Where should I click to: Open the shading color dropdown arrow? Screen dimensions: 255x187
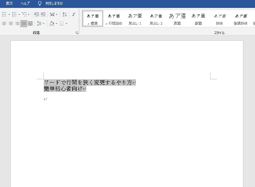point(56,24)
